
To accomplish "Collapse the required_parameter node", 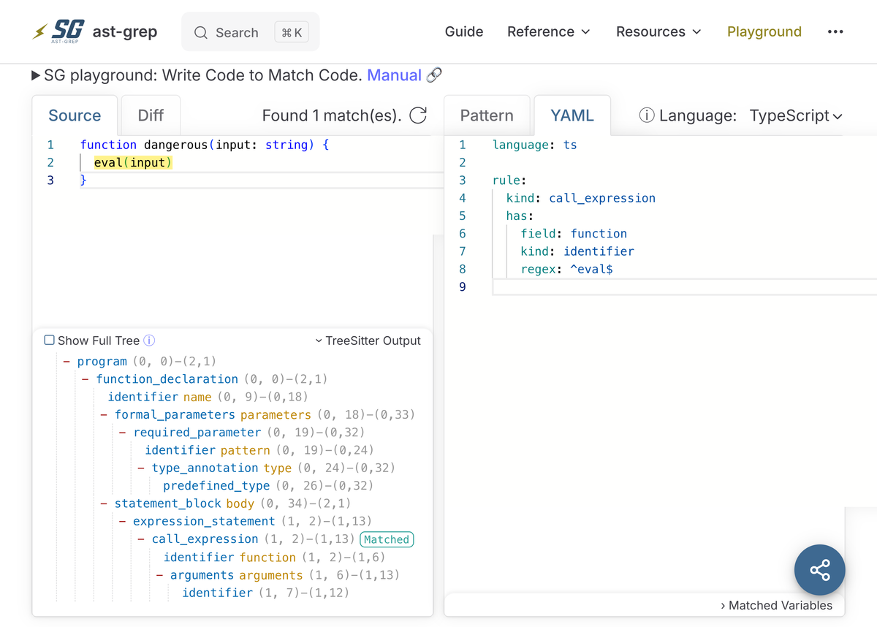I will pos(123,433).
